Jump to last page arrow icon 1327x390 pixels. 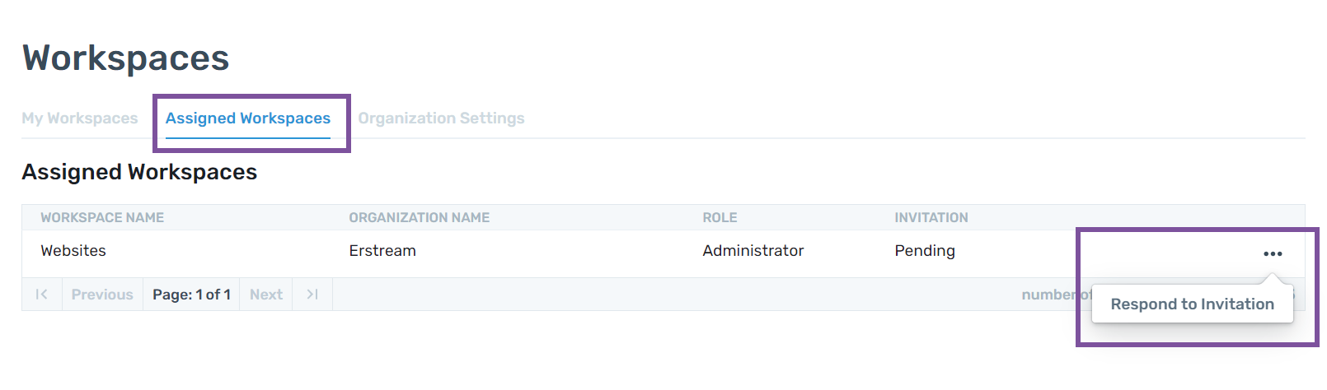pyautogui.click(x=312, y=295)
